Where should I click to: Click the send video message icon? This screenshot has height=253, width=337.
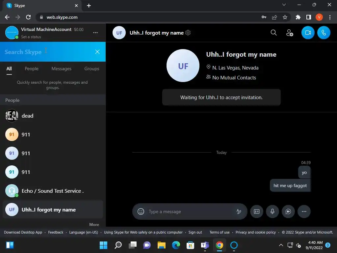coord(288,211)
